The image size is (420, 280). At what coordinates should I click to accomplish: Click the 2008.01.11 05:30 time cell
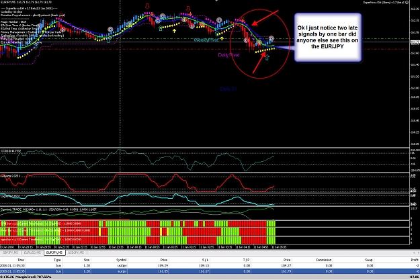tap(12, 265)
